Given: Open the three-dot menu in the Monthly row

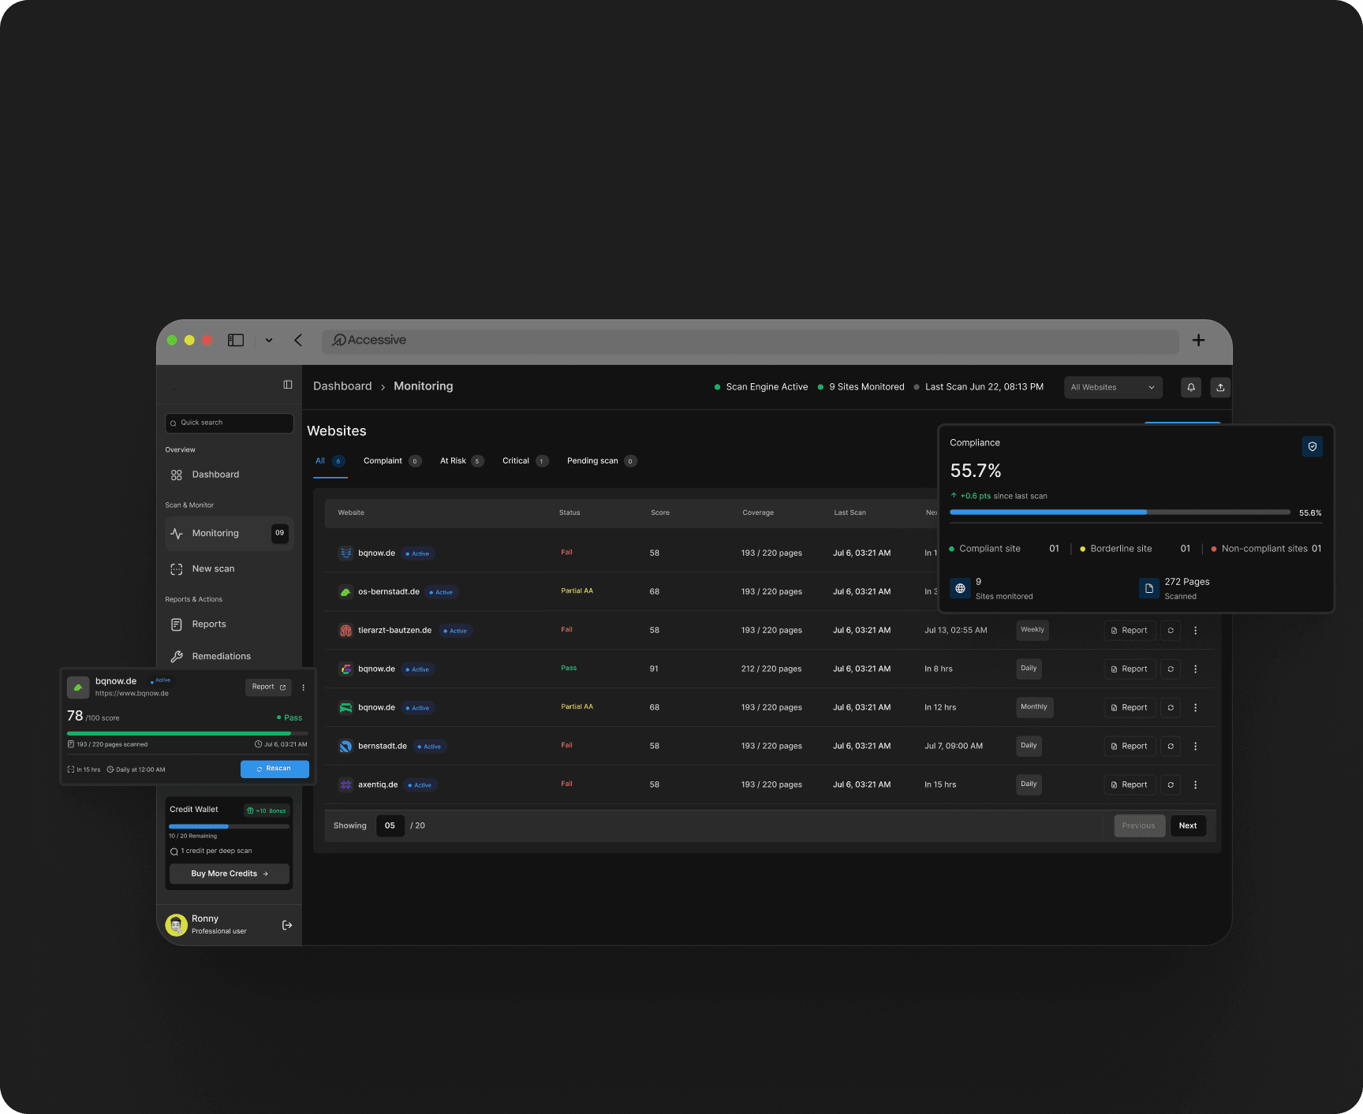Looking at the screenshot, I should [x=1196, y=708].
